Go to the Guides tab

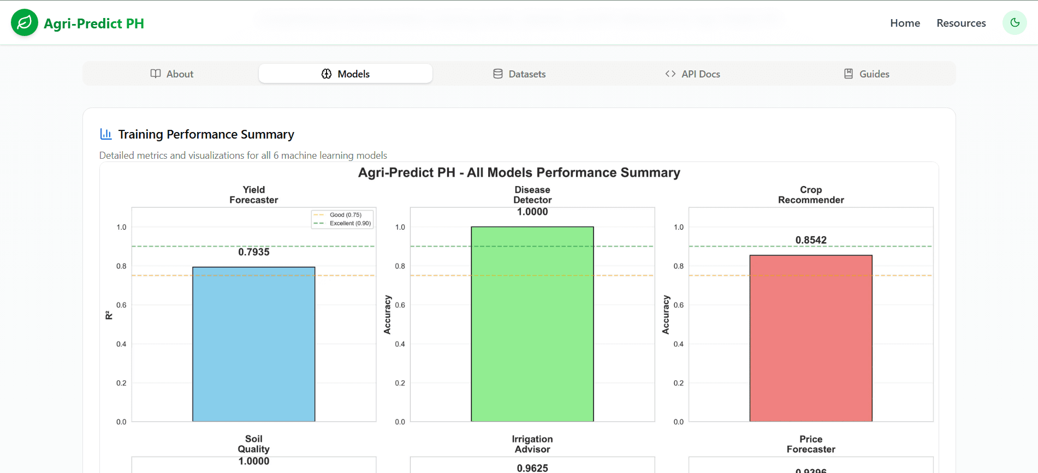coord(867,74)
